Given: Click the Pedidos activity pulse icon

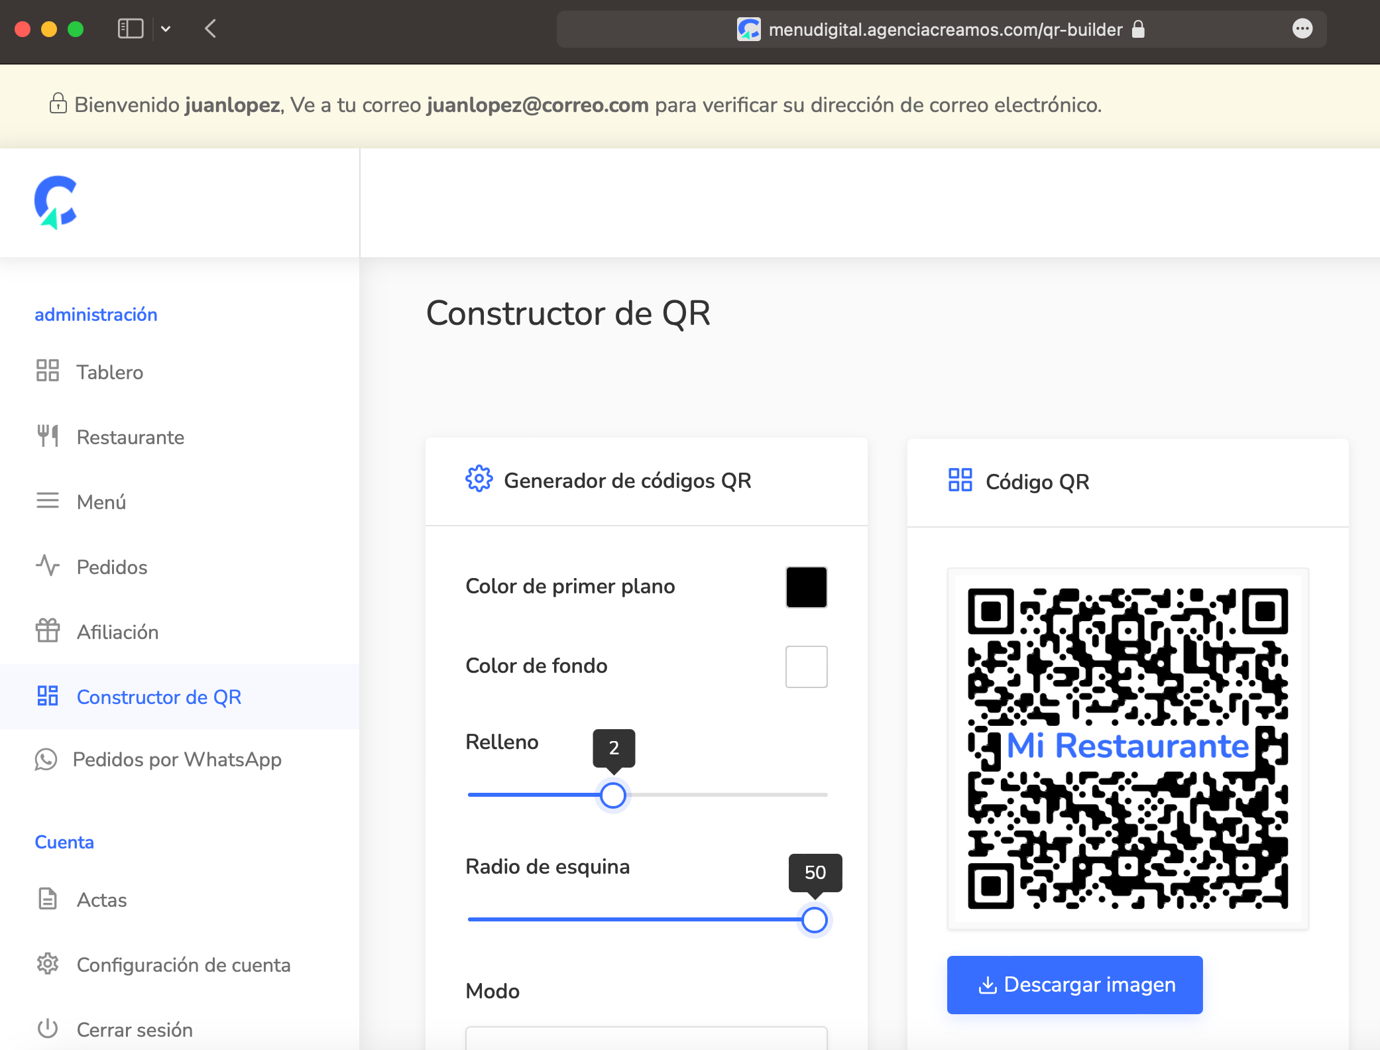Looking at the screenshot, I should pos(48,565).
